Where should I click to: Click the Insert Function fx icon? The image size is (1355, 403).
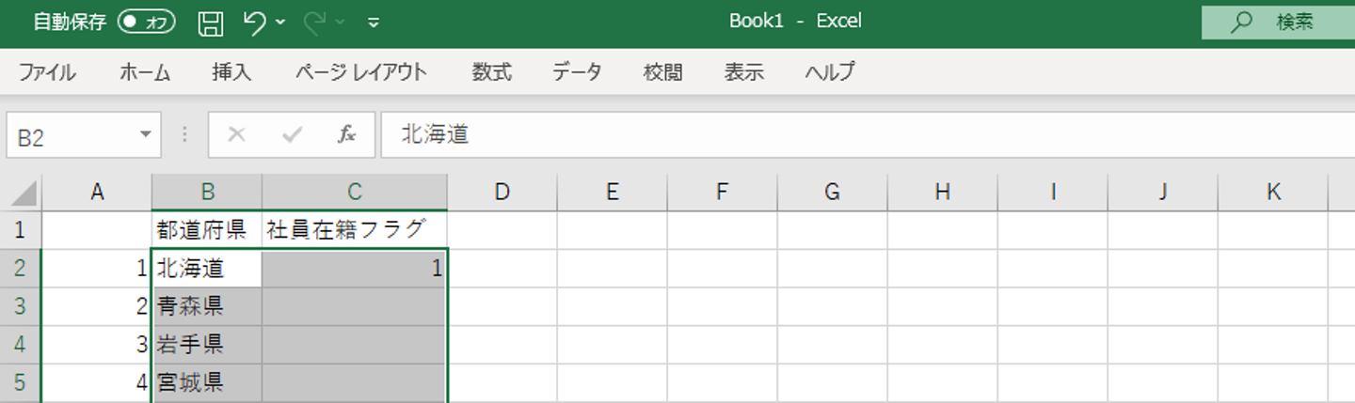(x=347, y=135)
